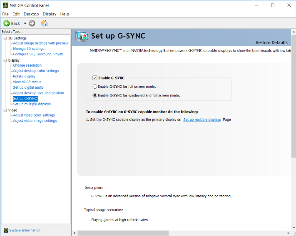
Task: Open the Edit menu
Action: 16,14
